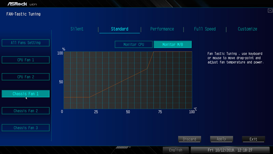273x154 pixels.
Task: Click the date and time display
Action: [x=230, y=150]
